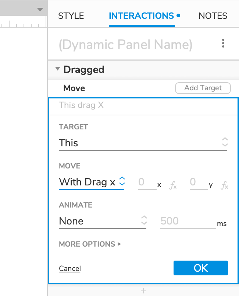The width and height of the screenshot is (239, 296).
Task: Open the MOVE type dropdown With Drag x
Action: click(x=92, y=182)
